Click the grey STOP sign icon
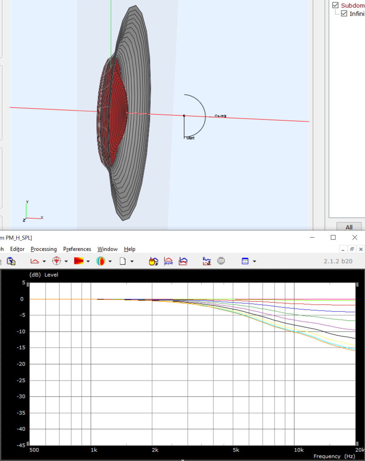This screenshot has height=461, width=365. tap(221, 261)
